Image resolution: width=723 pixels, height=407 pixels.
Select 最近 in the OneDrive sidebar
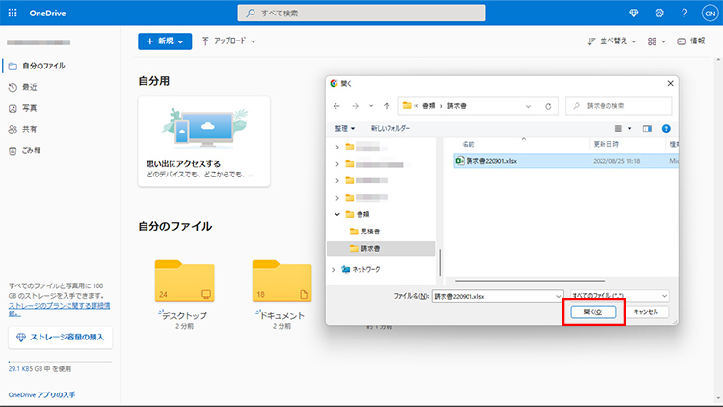point(30,87)
